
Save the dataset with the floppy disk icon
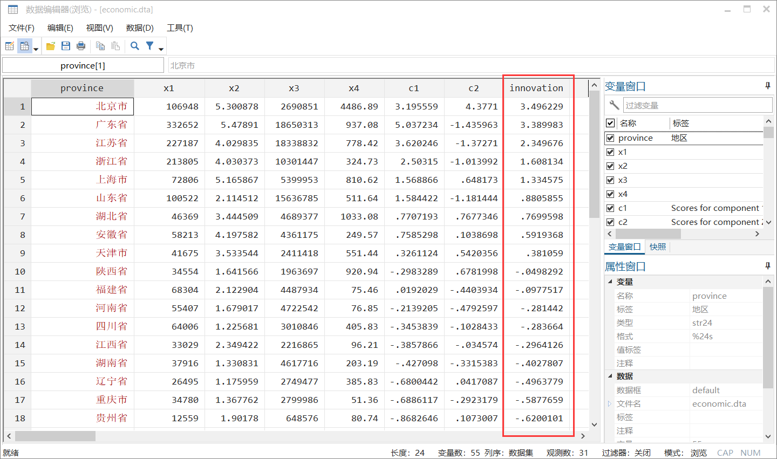click(x=66, y=46)
